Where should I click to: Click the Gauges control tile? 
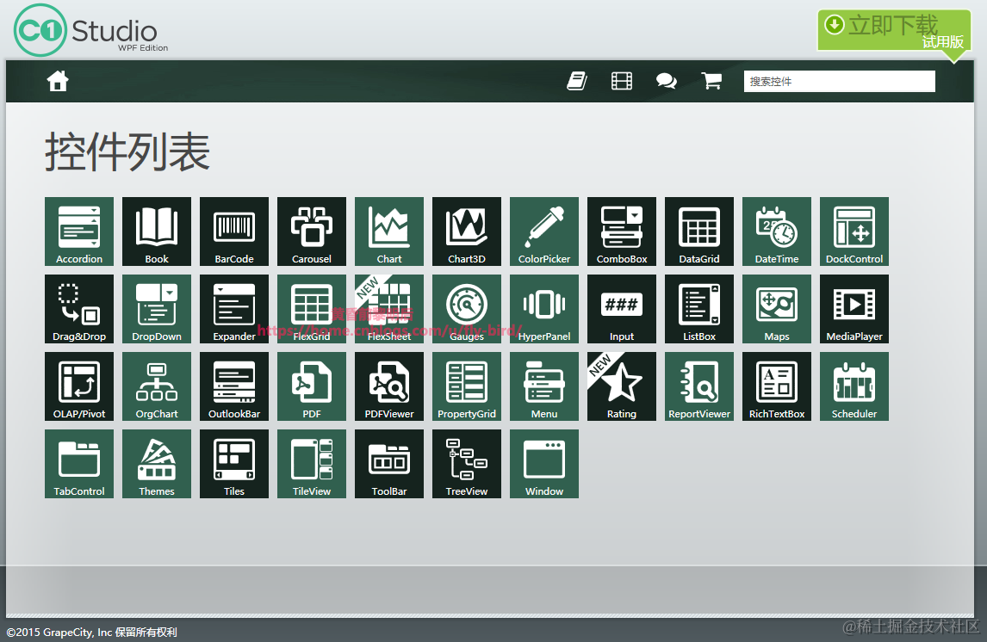(467, 309)
